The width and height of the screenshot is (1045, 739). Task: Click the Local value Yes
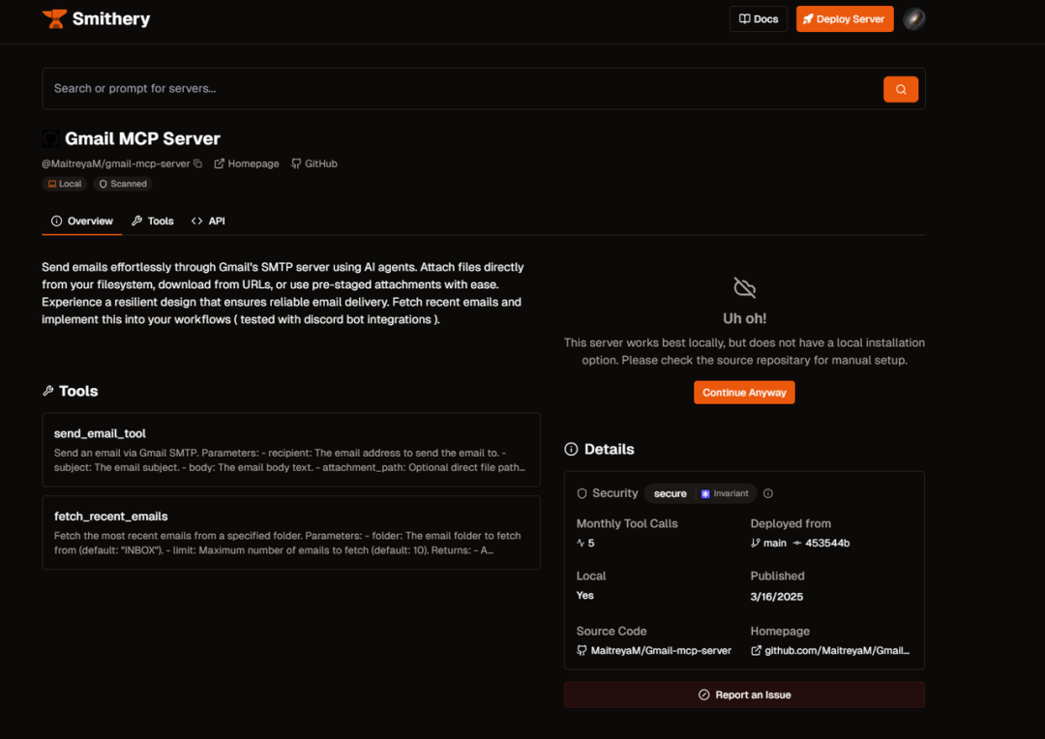(x=584, y=595)
